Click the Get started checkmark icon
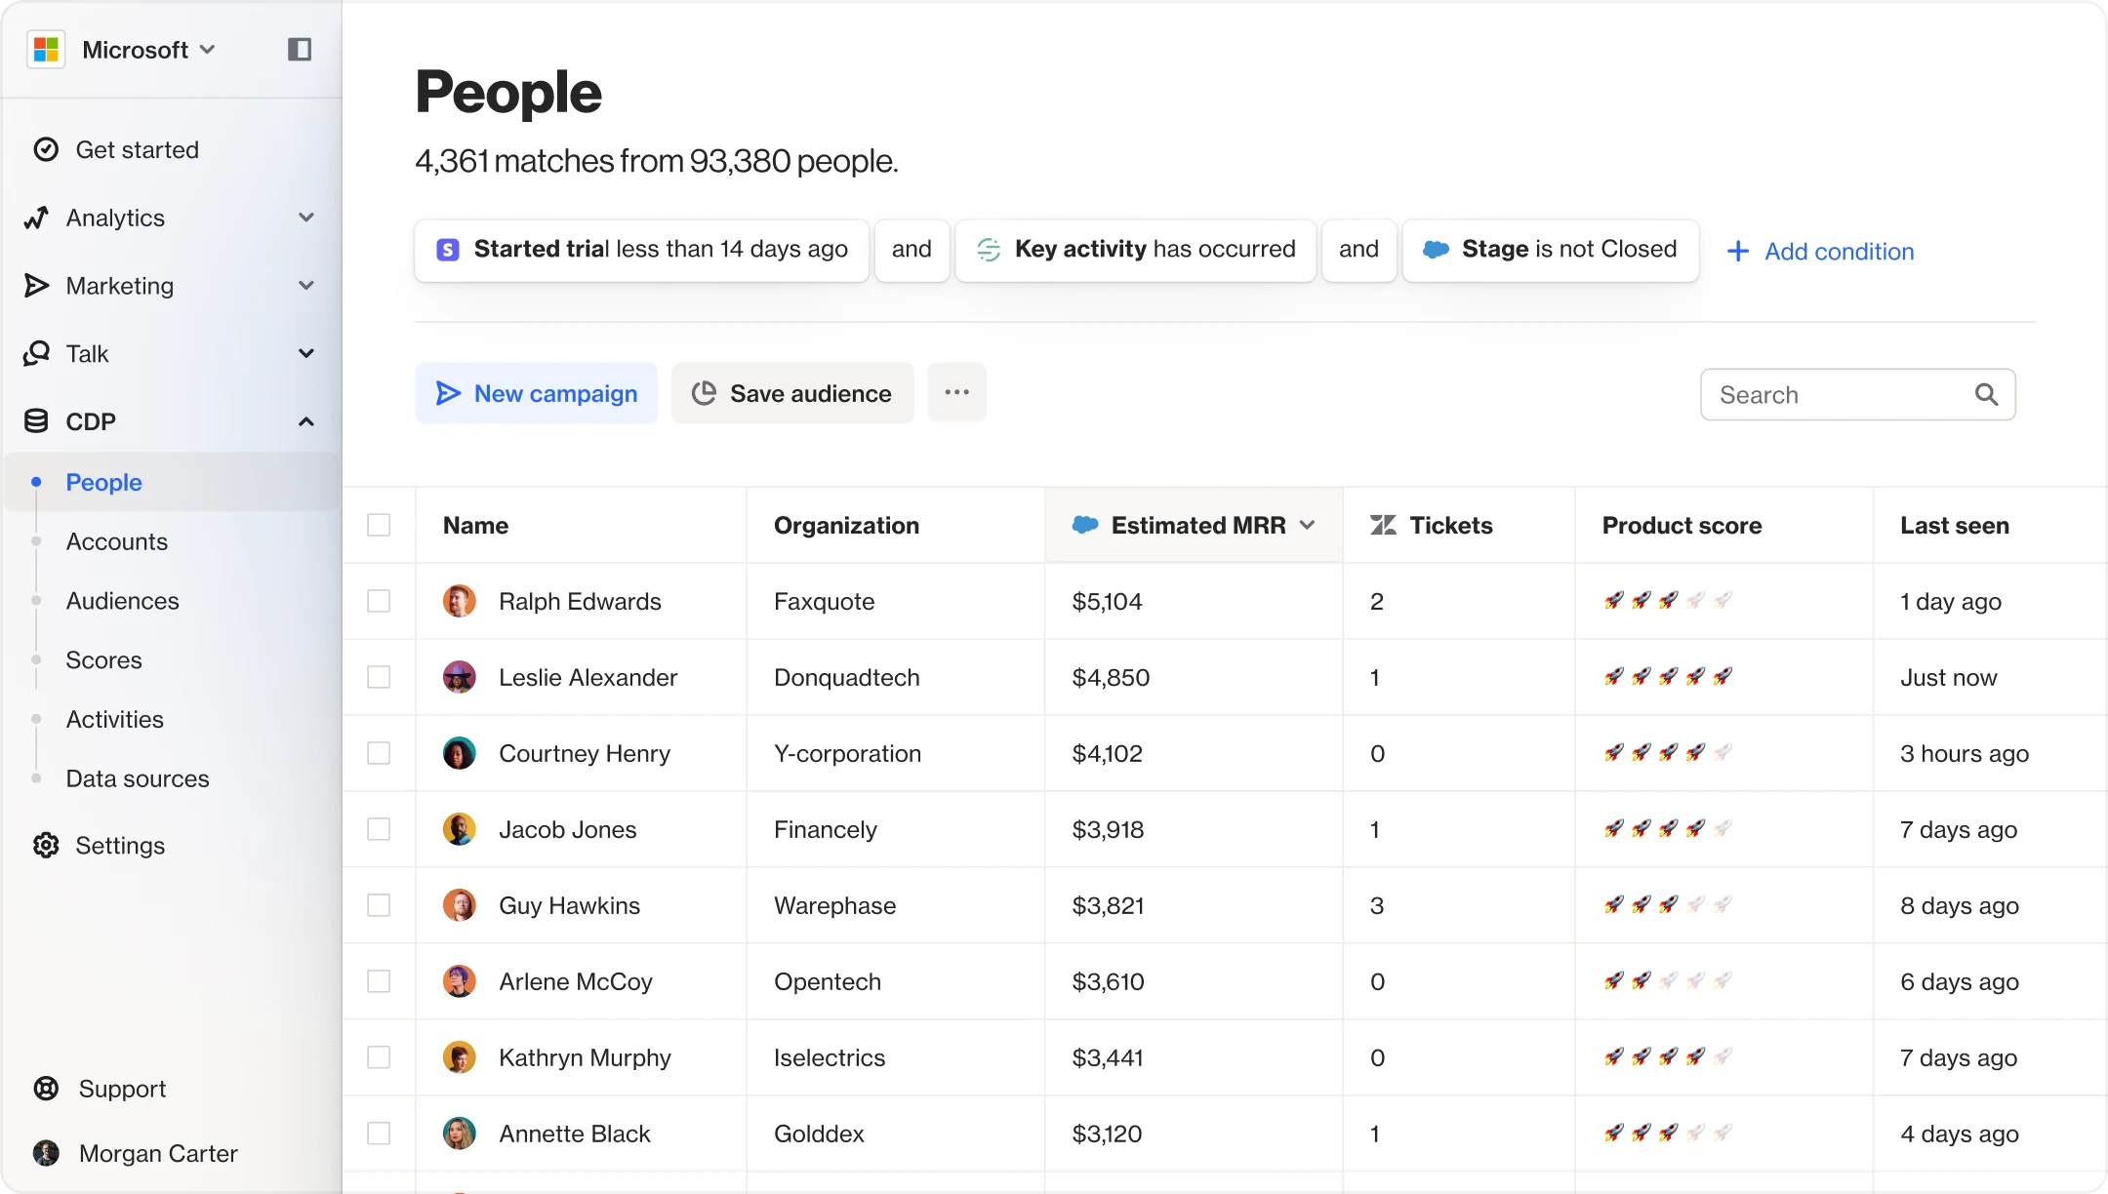Image resolution: width=2108 pixels, height=1194 pixels. [46, 149]
